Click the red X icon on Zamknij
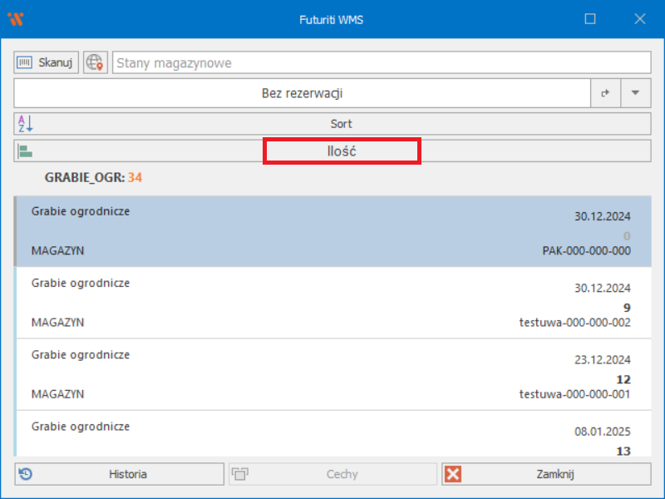 tap(453, 474)
